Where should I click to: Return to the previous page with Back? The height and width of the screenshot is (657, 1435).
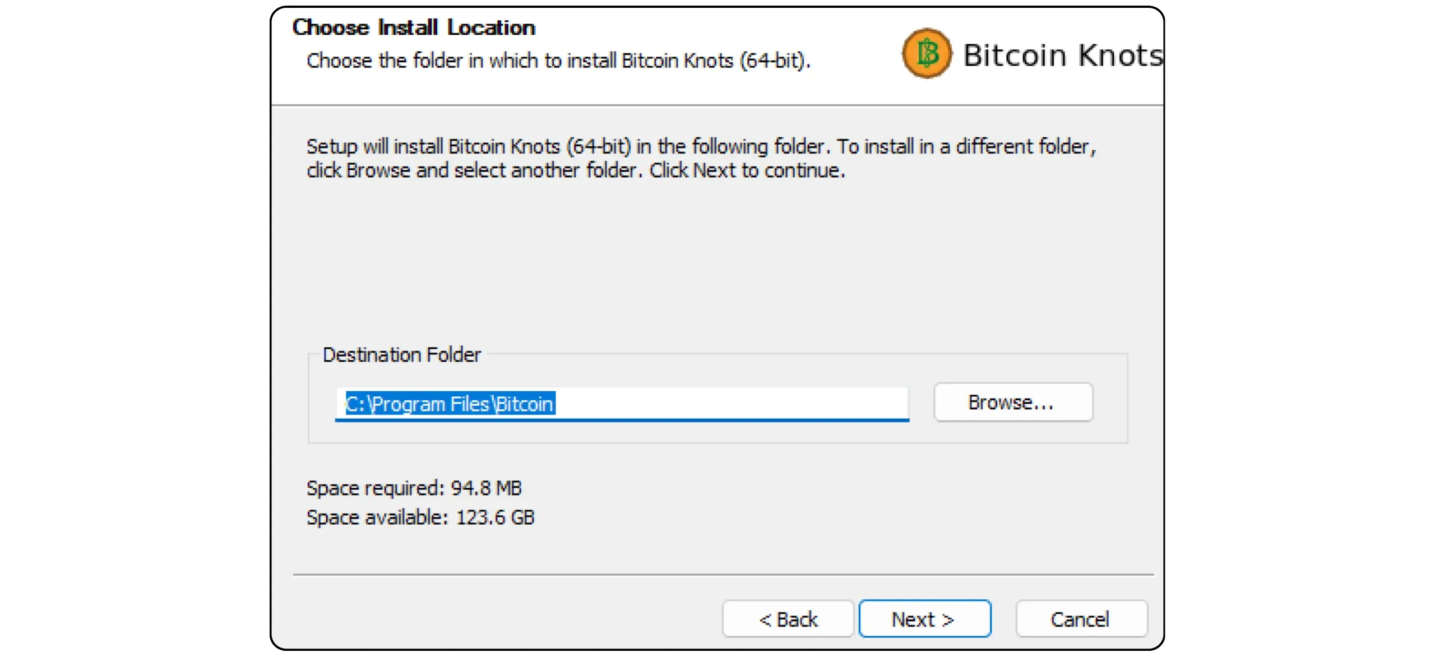[x=788, y=619]
